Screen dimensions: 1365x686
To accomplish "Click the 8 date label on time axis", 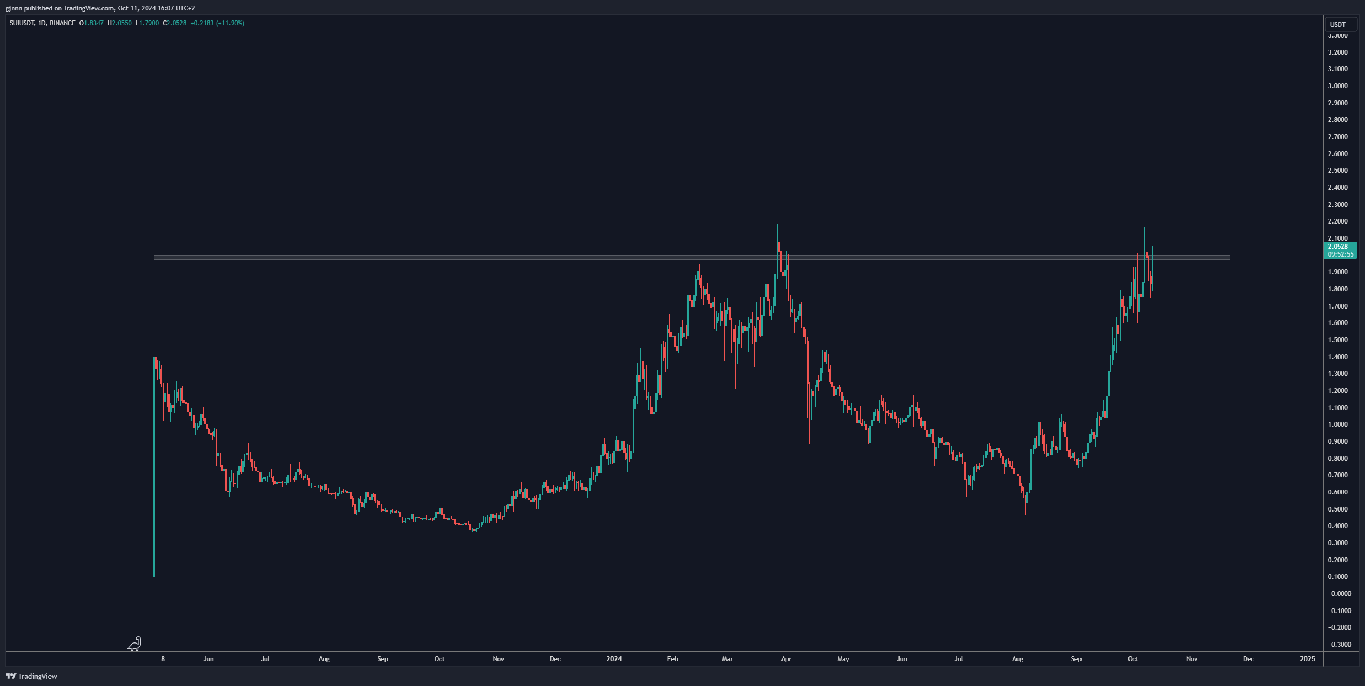I will (x=163, y=659).
